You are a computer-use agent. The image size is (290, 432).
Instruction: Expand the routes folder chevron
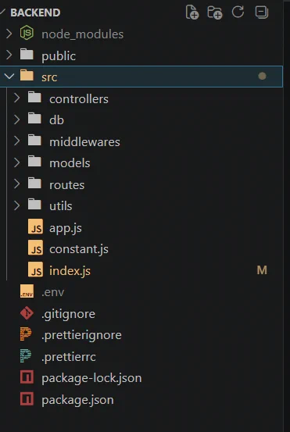17,184
